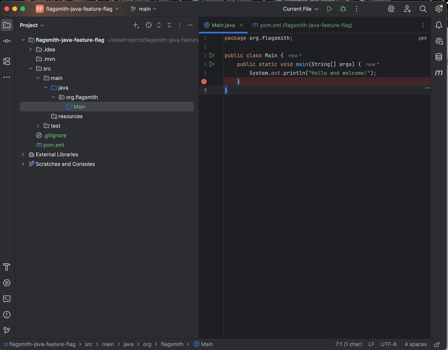Expand External Libraries node
The image size is (448, 350).
click(x=23, y=154)
